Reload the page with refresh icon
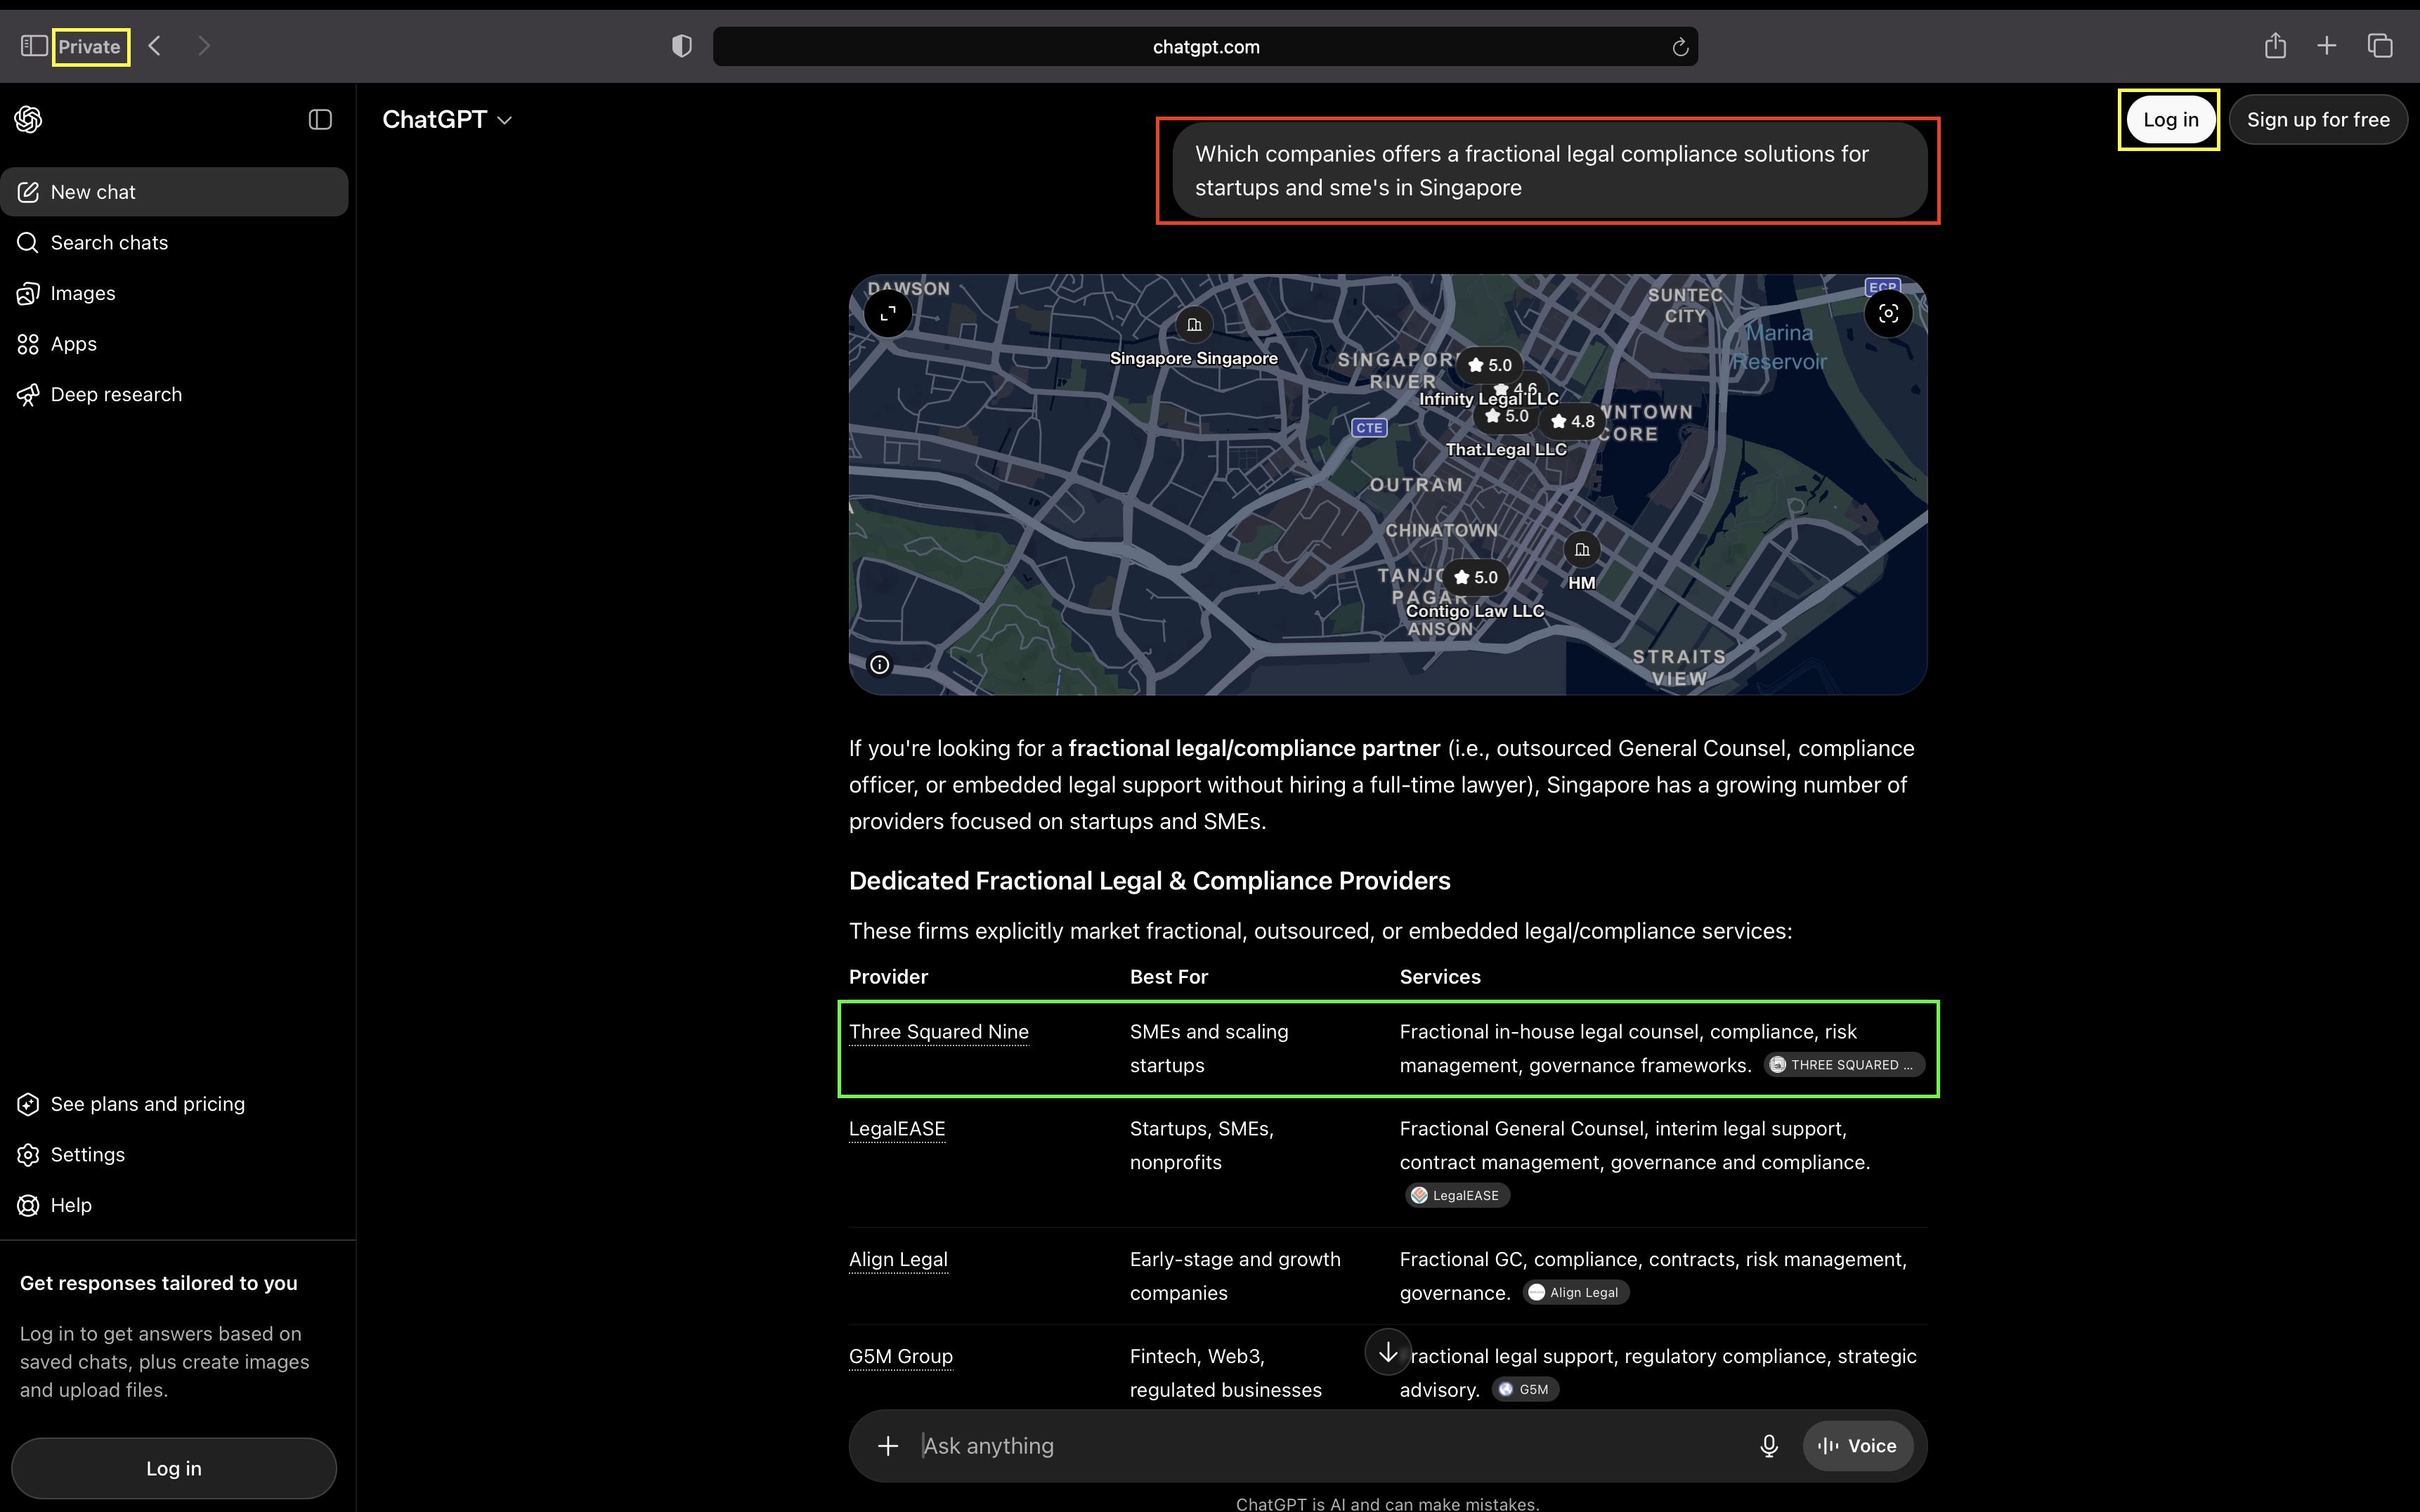 pos(1680,47)
